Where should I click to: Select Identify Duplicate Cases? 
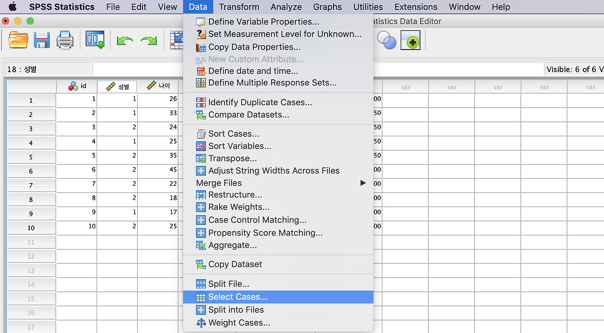278,102
